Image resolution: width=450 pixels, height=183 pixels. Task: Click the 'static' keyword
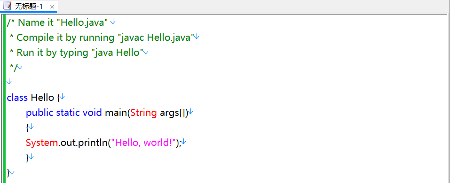tap(68, 113)
